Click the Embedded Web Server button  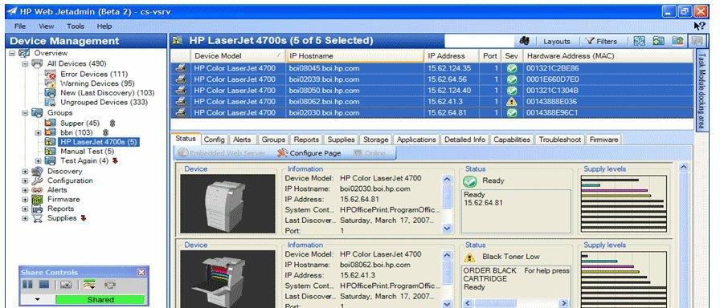[x=221, y=153]
